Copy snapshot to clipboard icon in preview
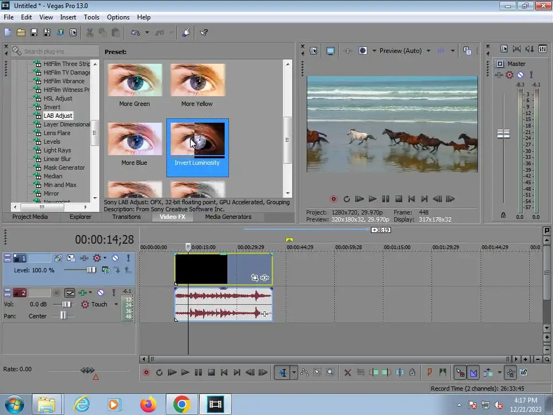Viewport: 553px width, 415px height. (467, 51)
